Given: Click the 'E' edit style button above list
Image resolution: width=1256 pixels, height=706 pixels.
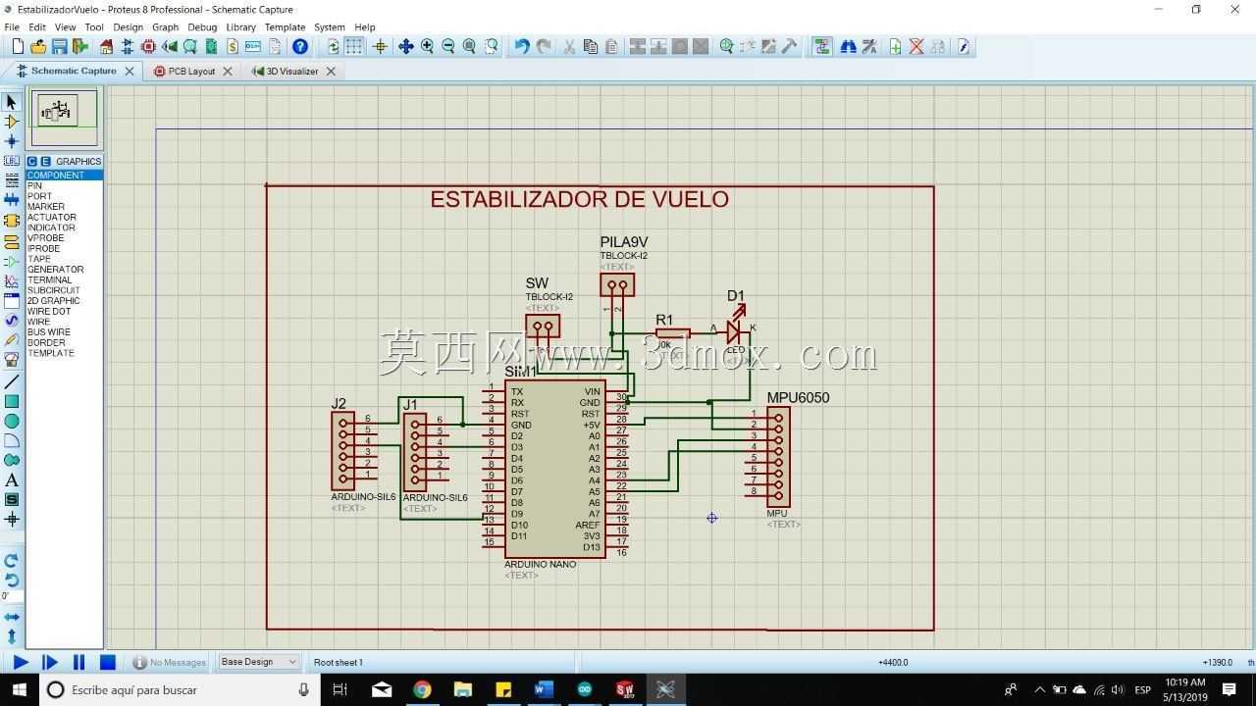Looking at the screenshot, I should (x=45, y=161).
